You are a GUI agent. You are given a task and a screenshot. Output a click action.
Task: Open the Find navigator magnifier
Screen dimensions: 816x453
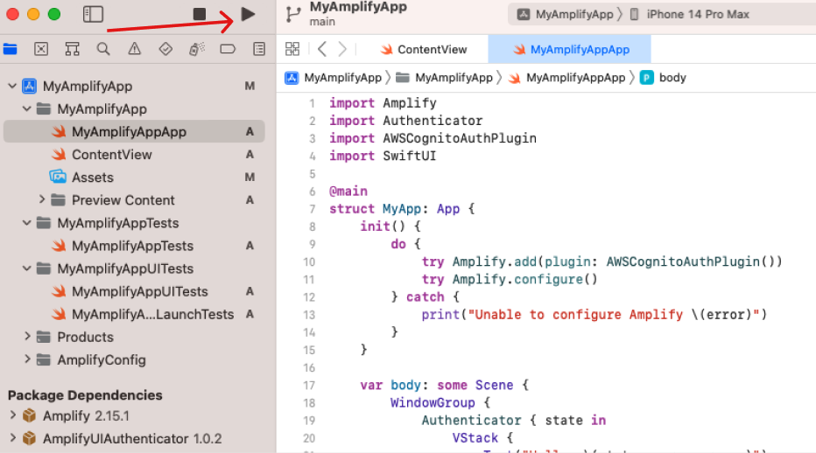tap(103, 49)
